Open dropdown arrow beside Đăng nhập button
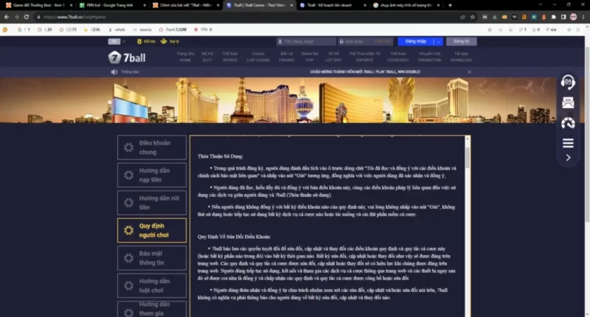 pos(440,41)
